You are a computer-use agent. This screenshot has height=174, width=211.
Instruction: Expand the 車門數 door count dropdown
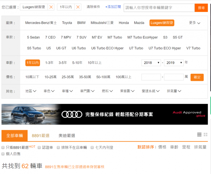point(87,91)
